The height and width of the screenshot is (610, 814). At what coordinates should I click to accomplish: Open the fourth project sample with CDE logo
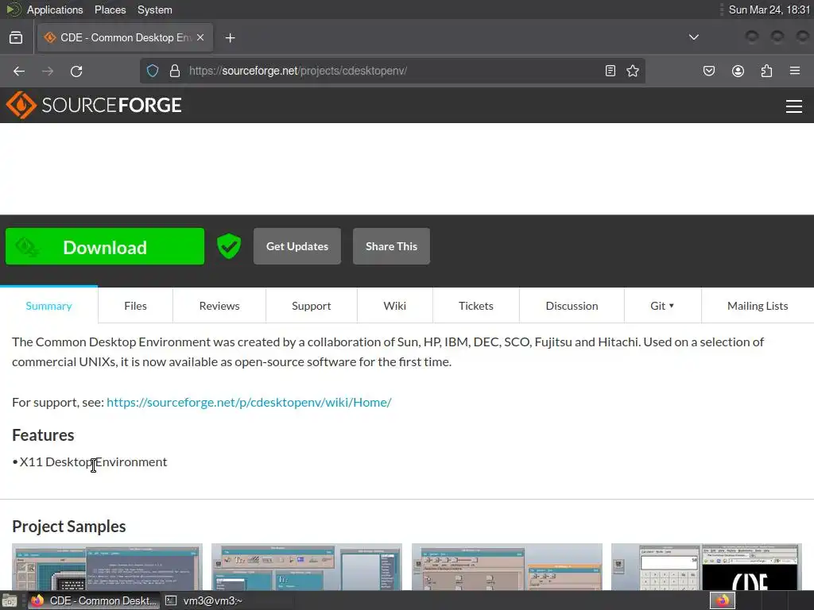pyautogui.click(x=707, y=567)
